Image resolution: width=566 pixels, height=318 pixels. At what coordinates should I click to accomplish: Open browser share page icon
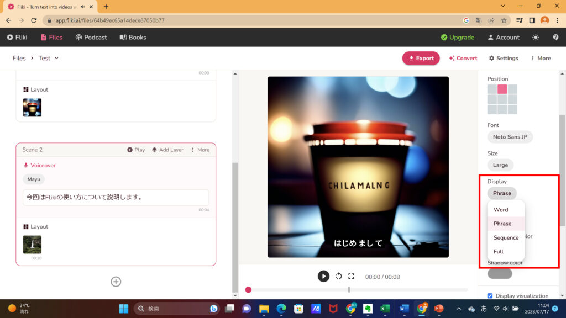491,20
